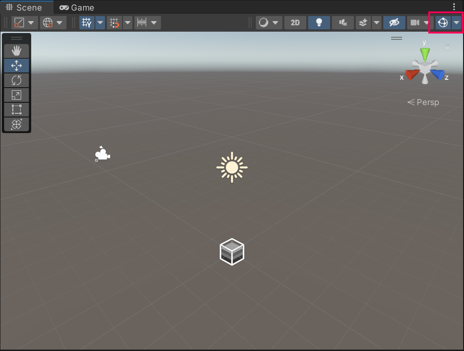Viewport: 464px width, 351px height.
Task: Open the scene camera settings dropdown
Action: click(x=426, y=22)
